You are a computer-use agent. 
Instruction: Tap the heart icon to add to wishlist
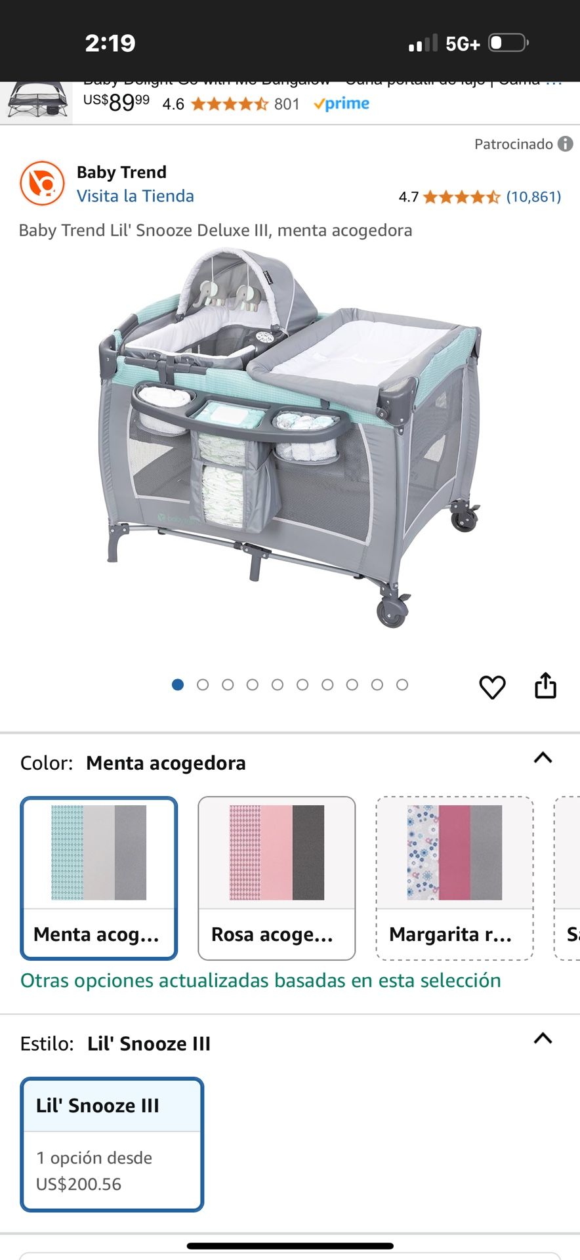(x=492, y=687)
